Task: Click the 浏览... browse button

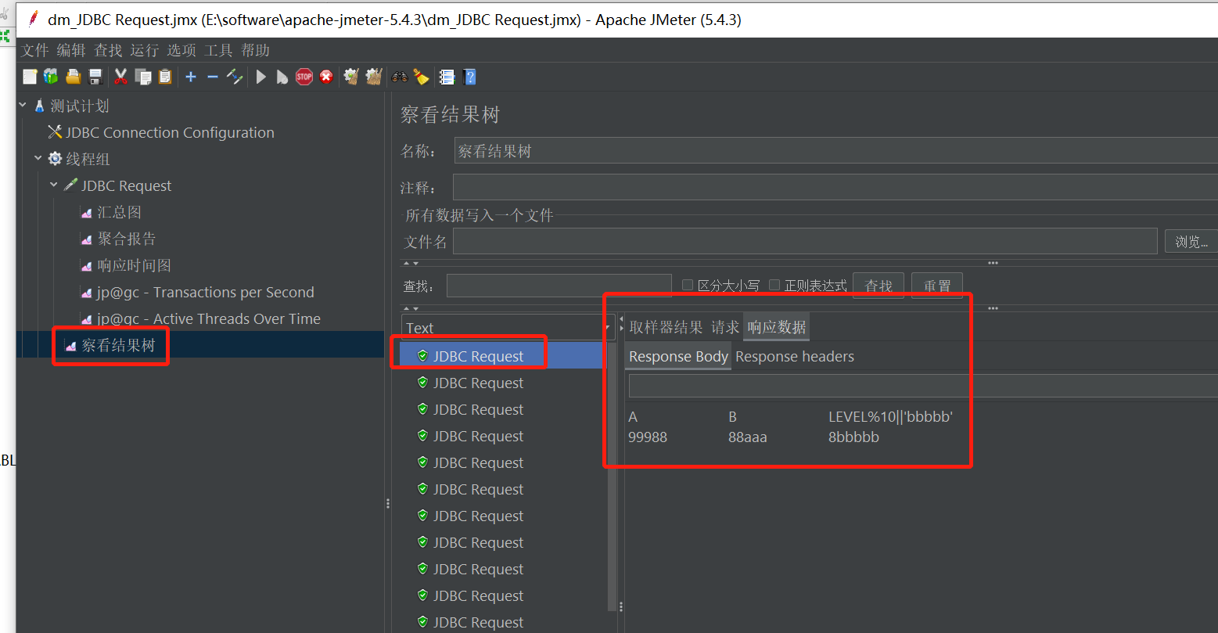Action: click(1191, 241)
